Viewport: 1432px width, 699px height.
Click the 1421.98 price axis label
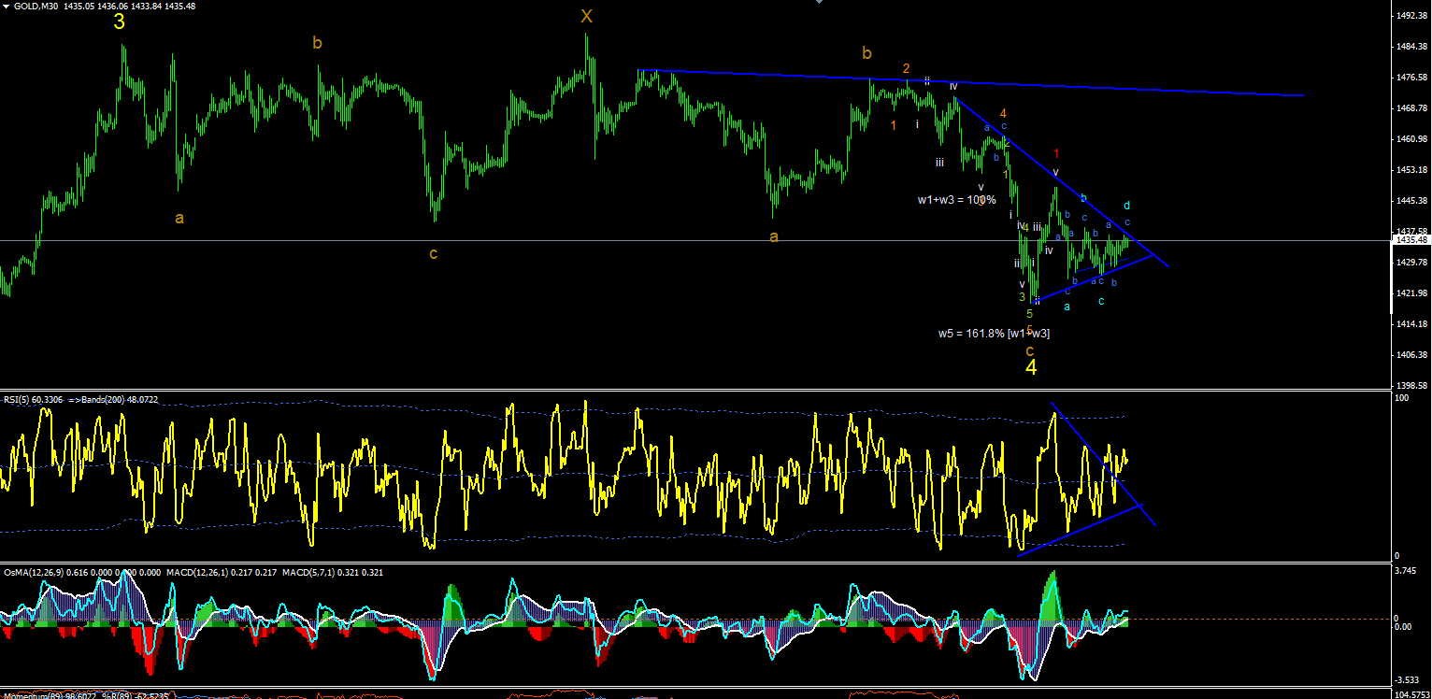coord(1411,293)
